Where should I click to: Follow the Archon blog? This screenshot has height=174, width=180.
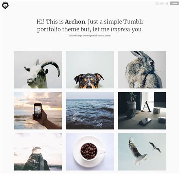[x=174, y=3]
